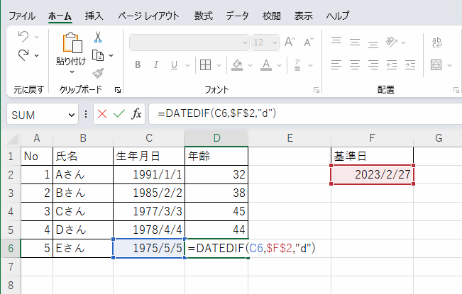
Task: Click the Fill Color bucket icon
Action: click(x=237, y=65)
